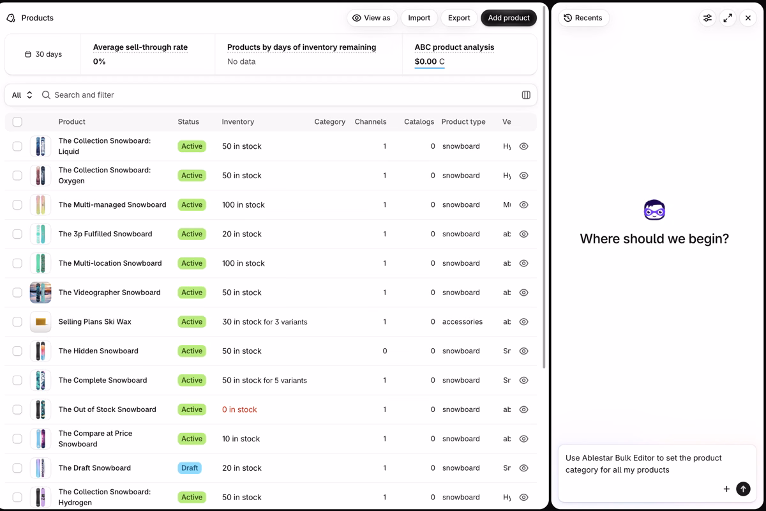Check Selling Plans Ski Wax row
This screenshot has width=766, height=511.
(17, 322)
